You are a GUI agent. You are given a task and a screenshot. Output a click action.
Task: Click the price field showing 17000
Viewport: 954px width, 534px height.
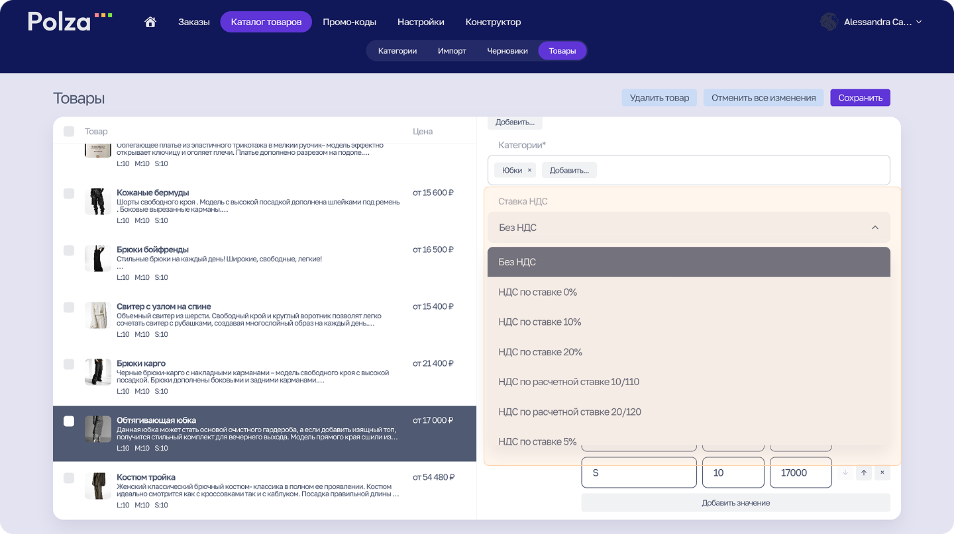[x=800, y=472]
